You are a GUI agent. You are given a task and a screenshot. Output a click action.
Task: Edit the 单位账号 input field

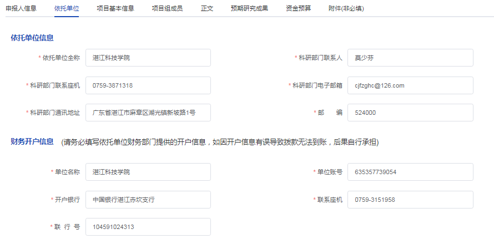[x=410, y=172]
